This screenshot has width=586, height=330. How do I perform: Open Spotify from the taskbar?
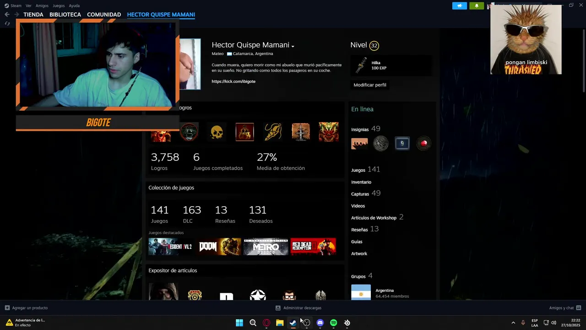(333, 323)
